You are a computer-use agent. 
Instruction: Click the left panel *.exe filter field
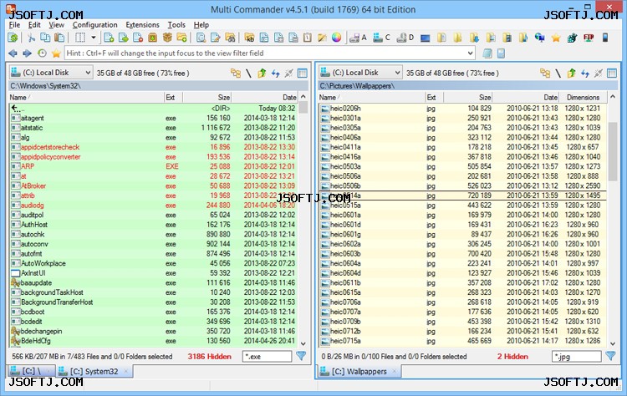(x=268, y=357)
